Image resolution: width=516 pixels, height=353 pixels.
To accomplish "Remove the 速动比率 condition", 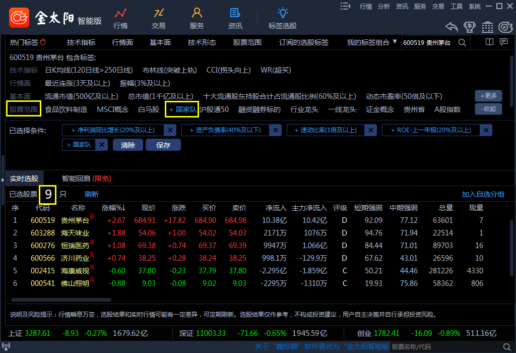I will [370, 130].
